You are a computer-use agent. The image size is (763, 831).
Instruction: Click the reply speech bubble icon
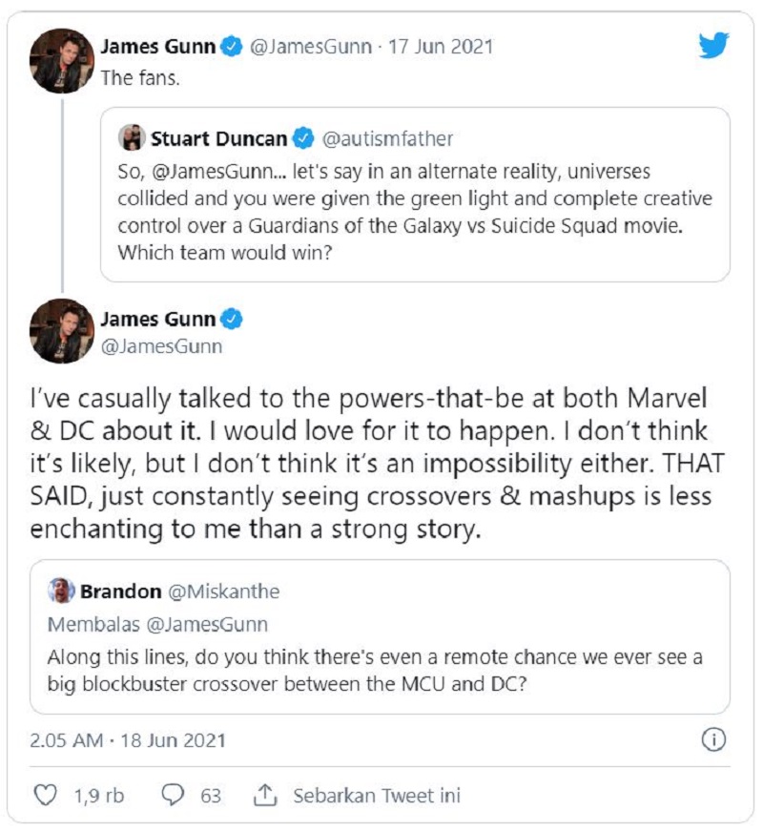point(174,795)
